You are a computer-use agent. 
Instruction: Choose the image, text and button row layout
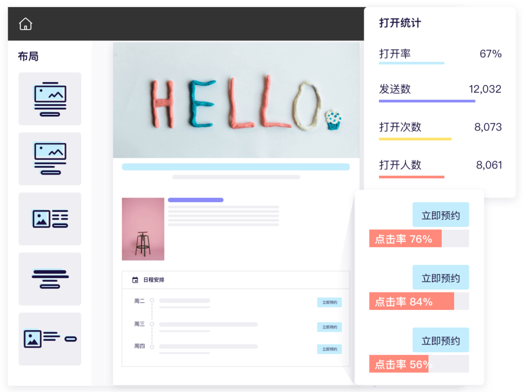[x=50, y=339]
